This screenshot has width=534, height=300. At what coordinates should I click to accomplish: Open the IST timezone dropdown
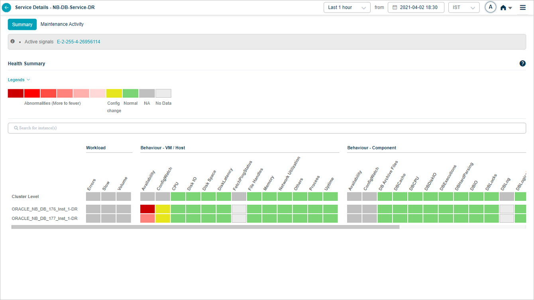[x=463, y=8]
